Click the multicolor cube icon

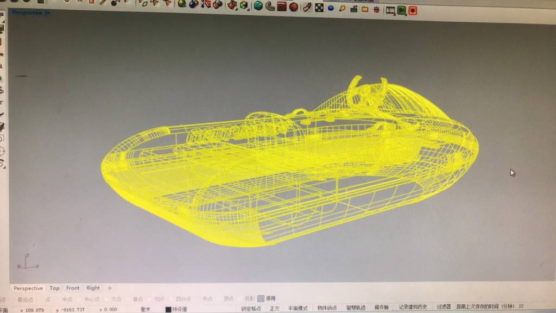(244, 5)
